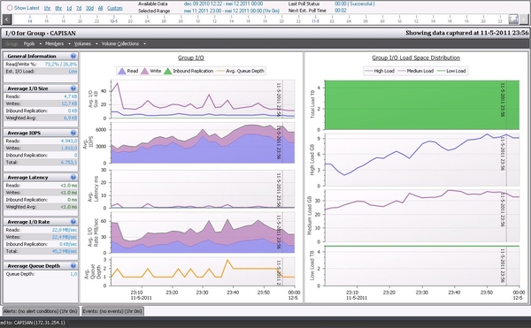Screen dimensions: 531x328
Task: Click the Queue Depth value 1,0
Action: [x=73, y=274]
